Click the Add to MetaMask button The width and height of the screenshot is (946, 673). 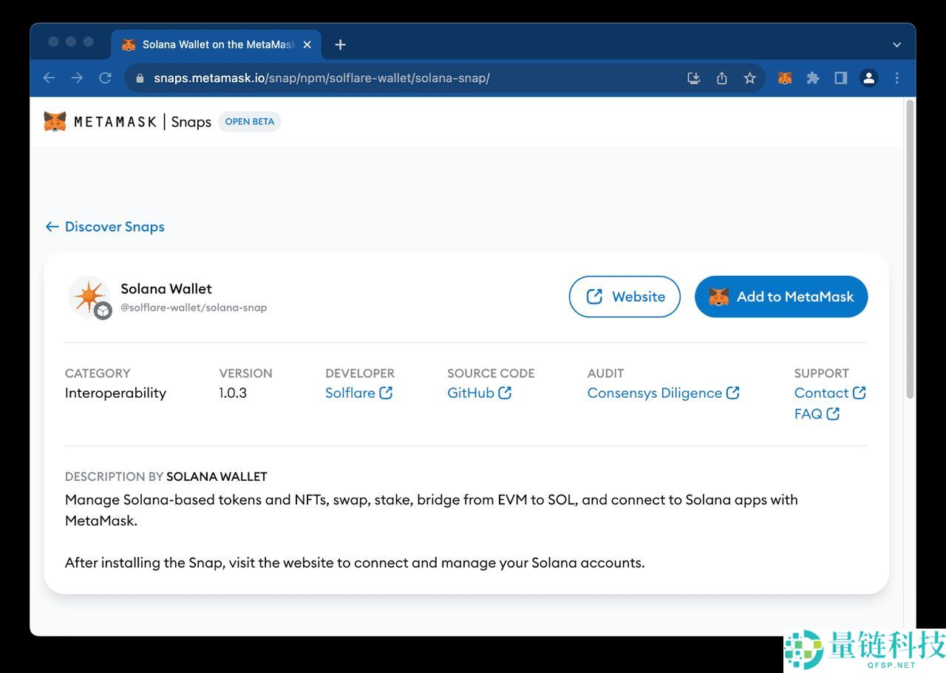(780, 297)
